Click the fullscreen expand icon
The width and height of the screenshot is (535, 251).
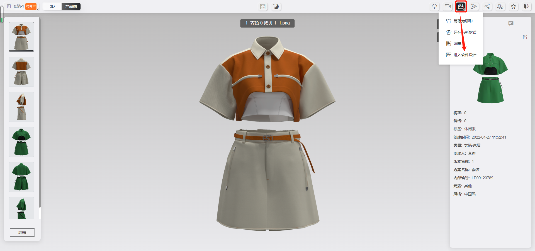263,7
